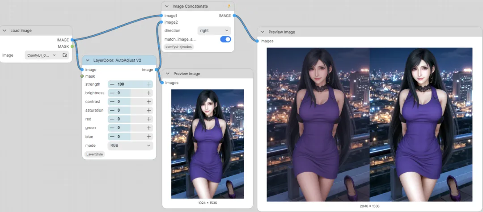483x212 pixels.
Task: Decrease red with the minus button
Action: click(112, 119)
